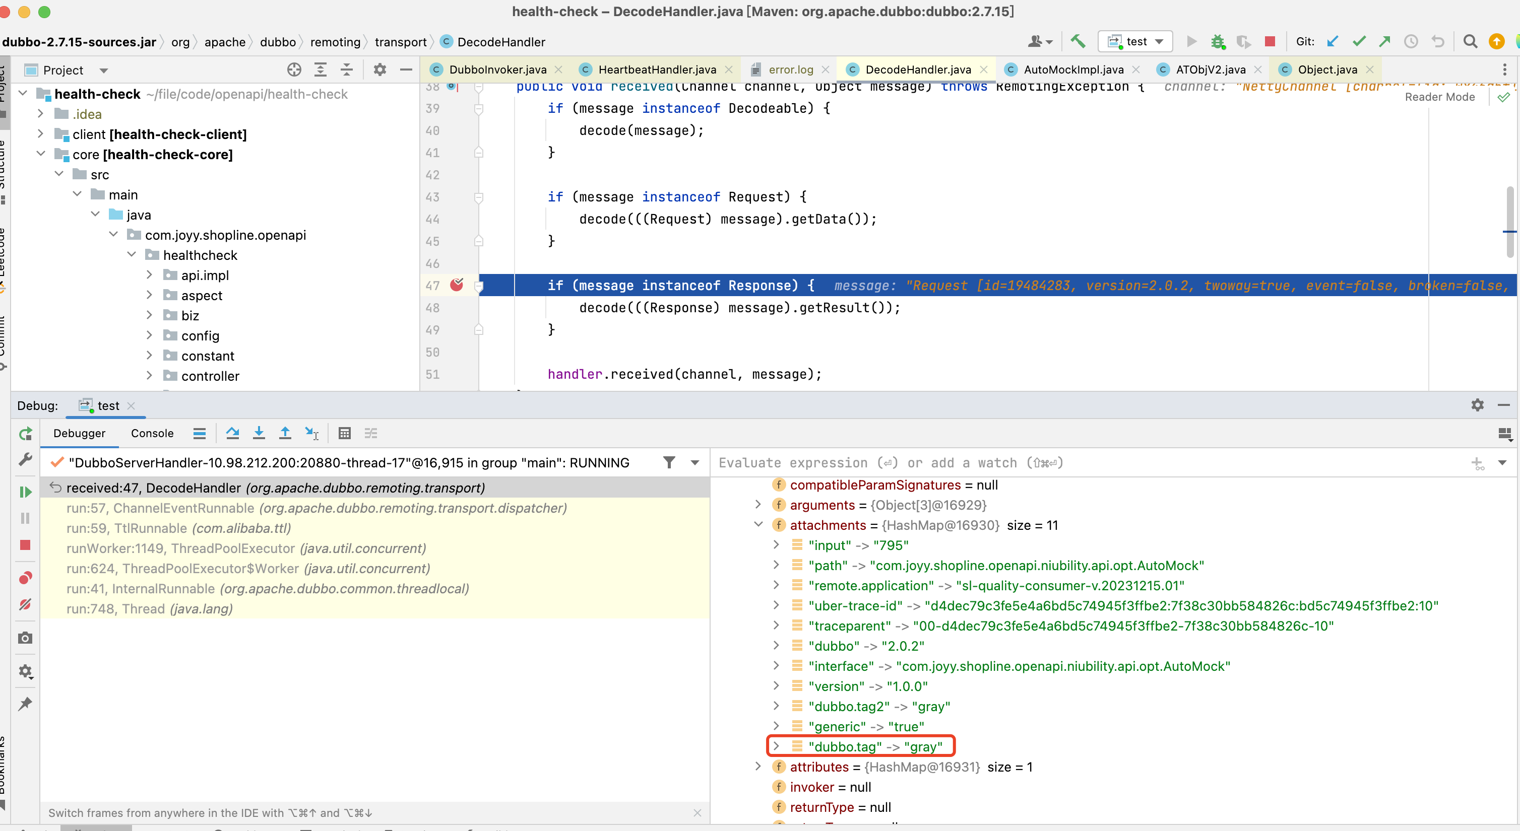
Task: Select the "dubbo.tag2" -> "gray" entry
Action: [x=879, y=706]
